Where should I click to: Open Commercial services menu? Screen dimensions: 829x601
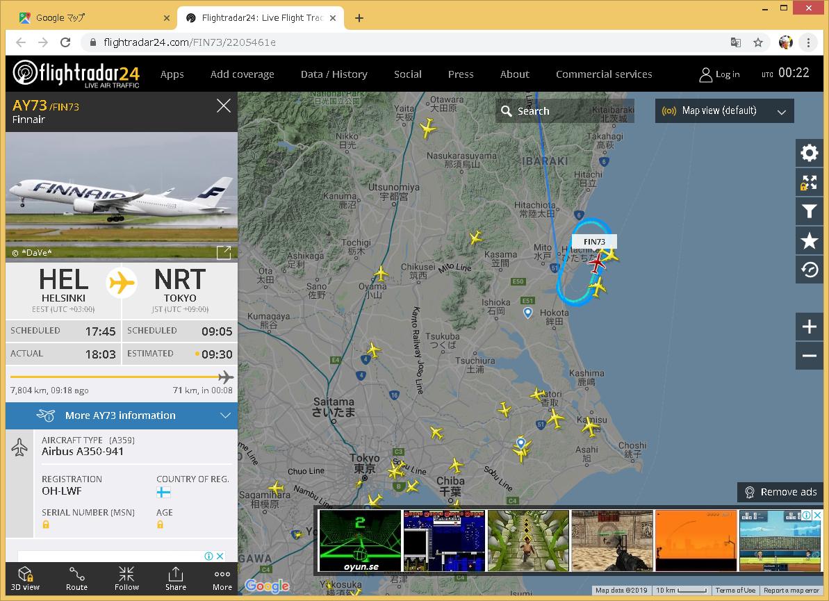(x=604, y=74)
